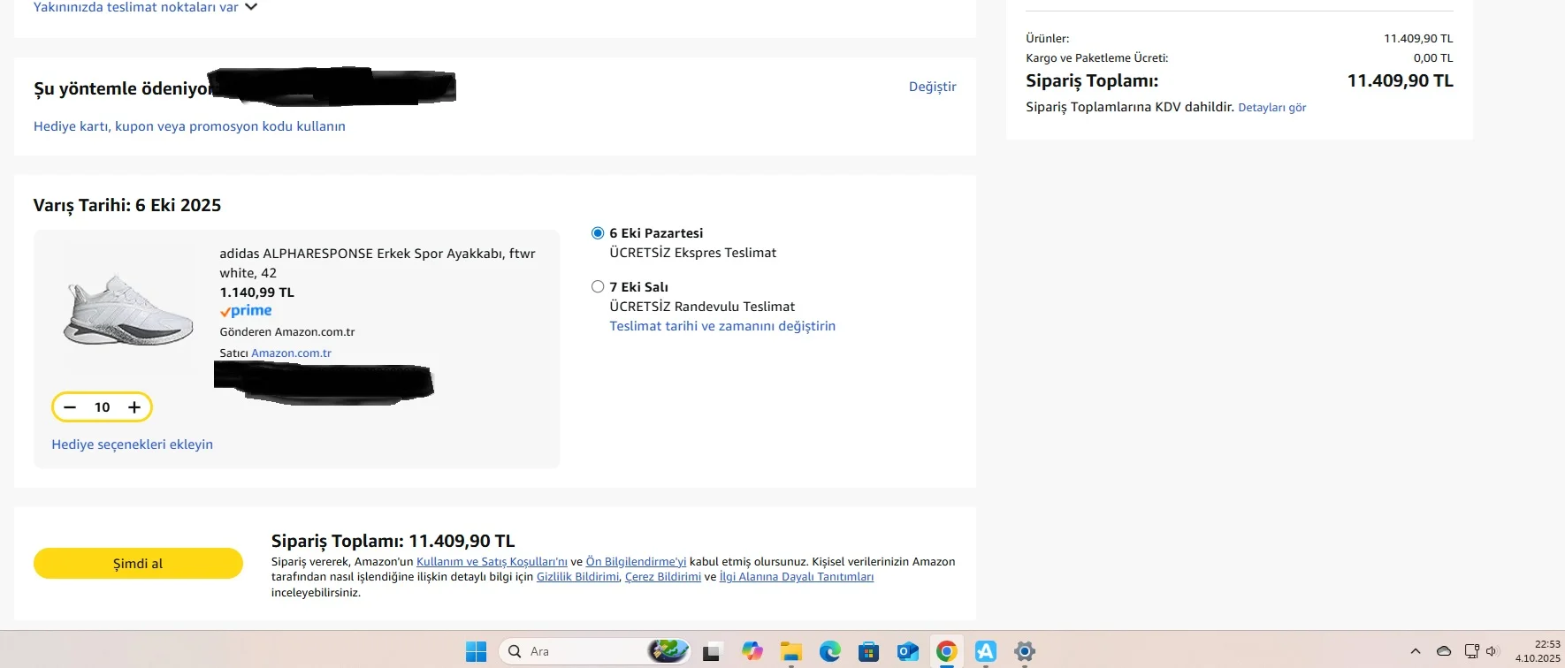Click Değiştir to change payment method
The height and width of the screenshot is (668, 1565).
pos(933,87)
